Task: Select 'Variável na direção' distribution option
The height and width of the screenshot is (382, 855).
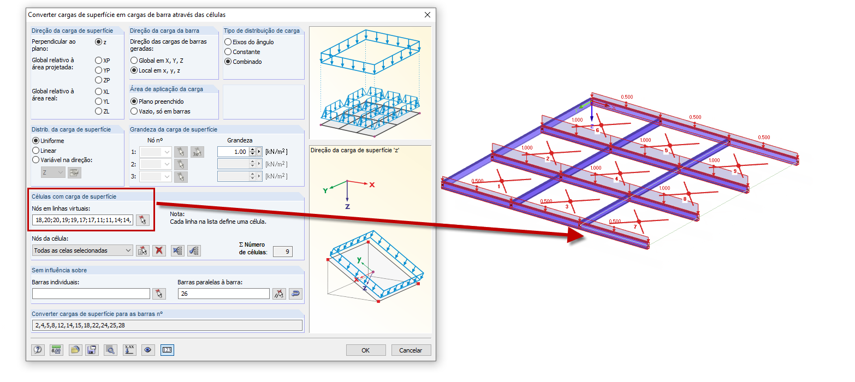Action: coord(36,160)
